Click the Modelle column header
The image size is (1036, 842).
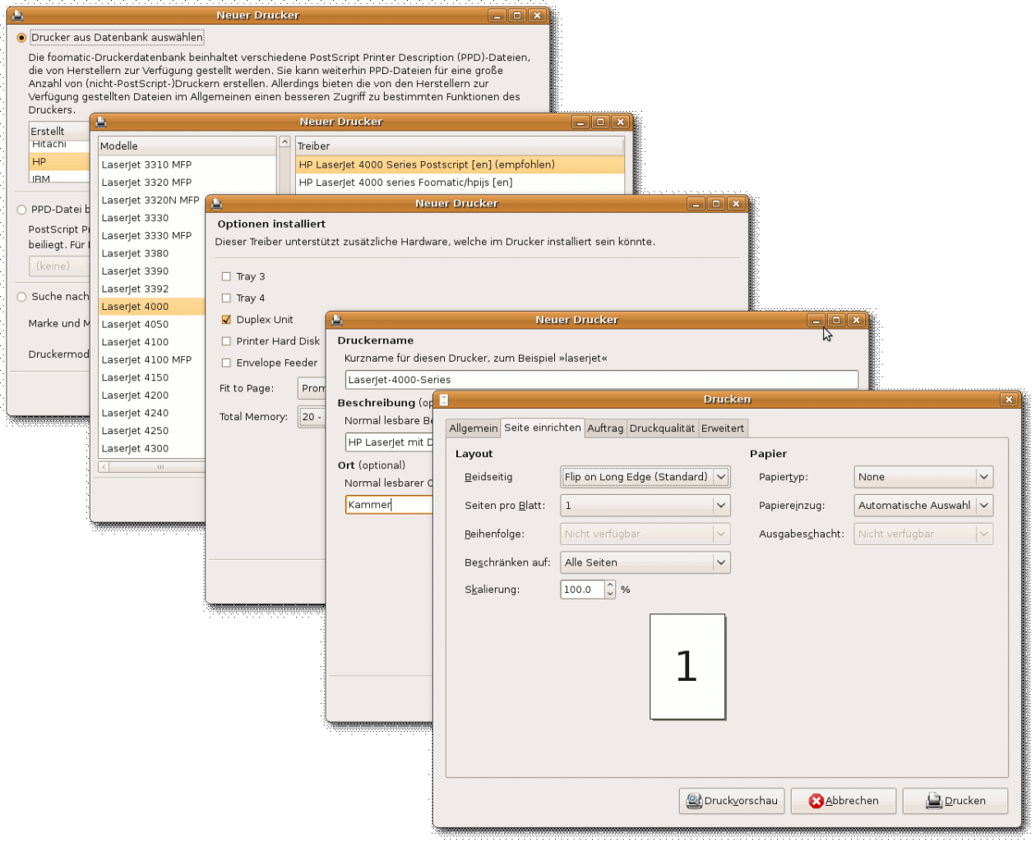(187, 146)
